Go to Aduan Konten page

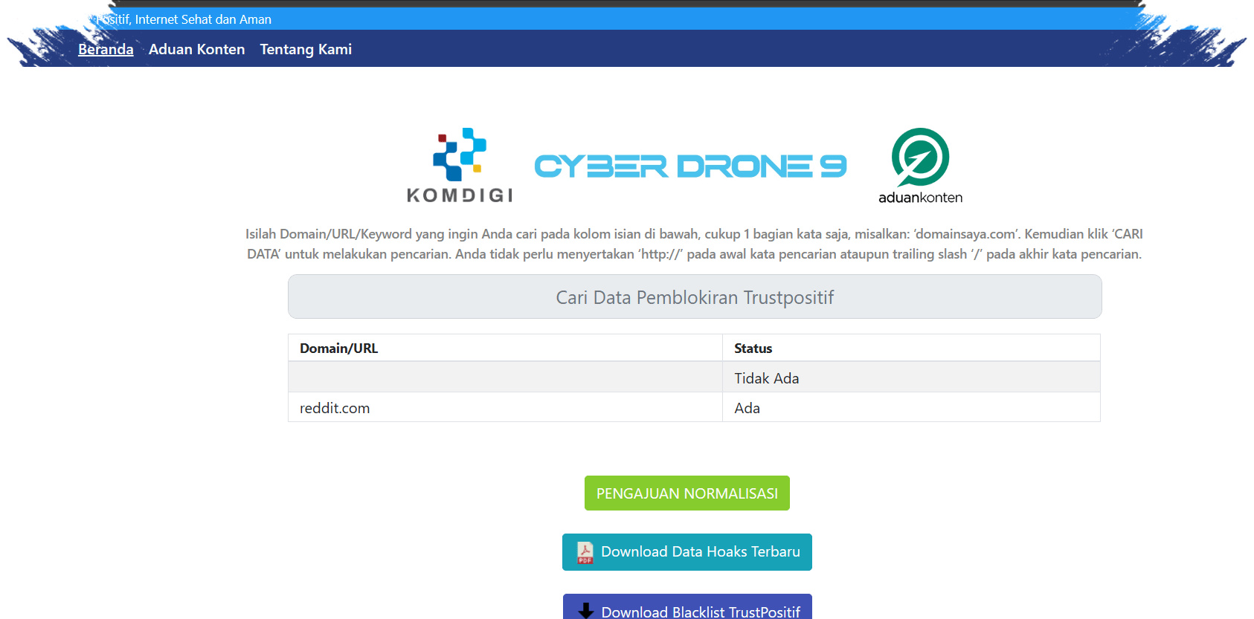[x=196, y=49]
